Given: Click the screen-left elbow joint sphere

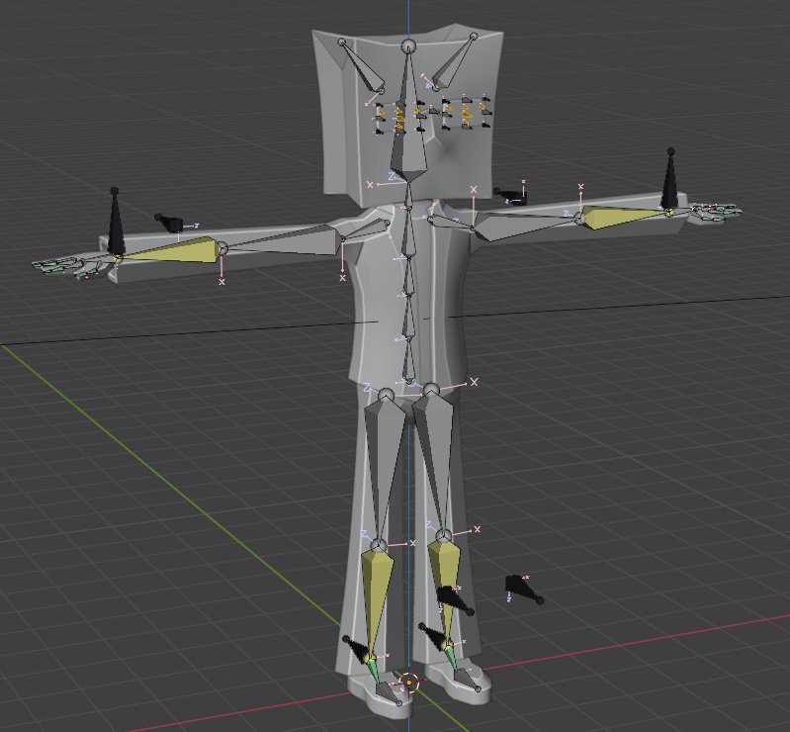Looking at the screenshot, I should 222,248.
